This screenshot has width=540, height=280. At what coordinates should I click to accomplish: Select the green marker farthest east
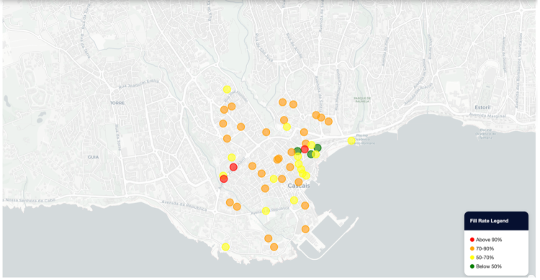pyautogui.click(x=318, y=148)
